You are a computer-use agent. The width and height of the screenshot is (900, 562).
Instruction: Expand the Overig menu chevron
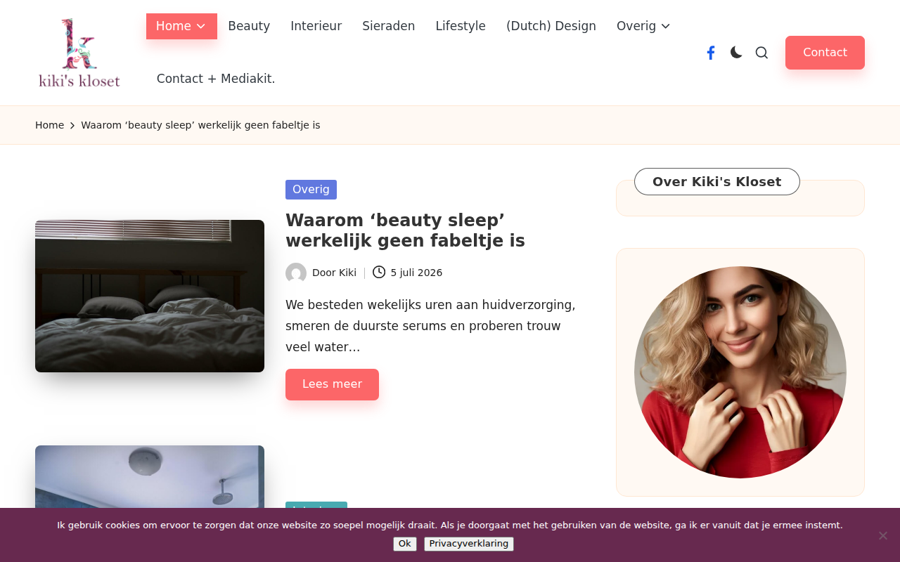[666, 26]
